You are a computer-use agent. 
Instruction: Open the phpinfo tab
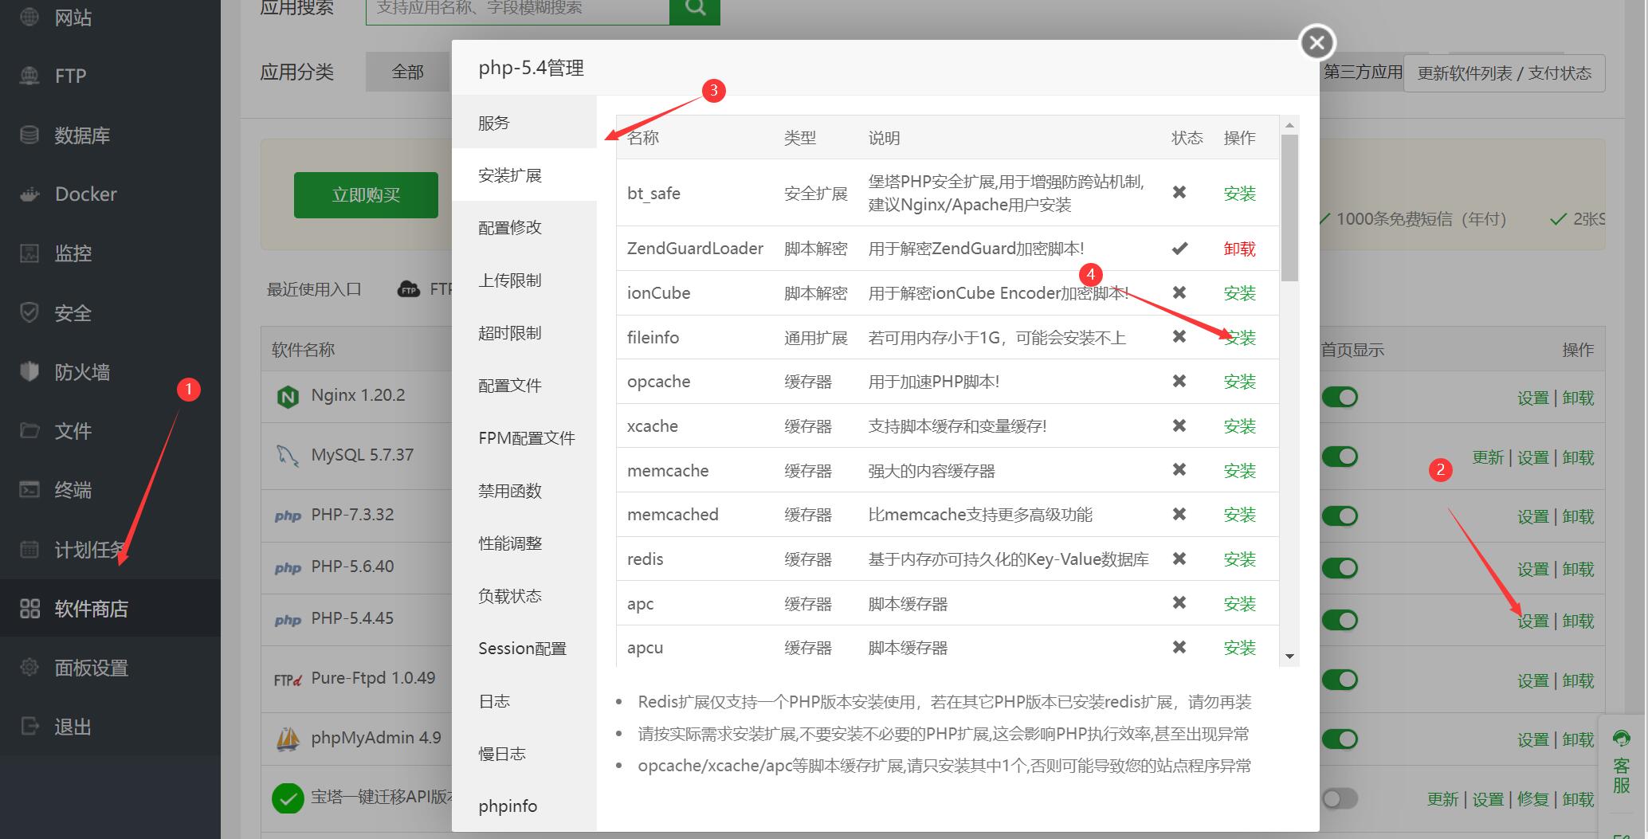tap(507, 806)
